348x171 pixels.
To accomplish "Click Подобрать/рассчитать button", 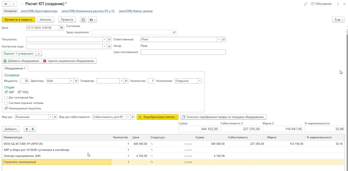I will 157,117.
